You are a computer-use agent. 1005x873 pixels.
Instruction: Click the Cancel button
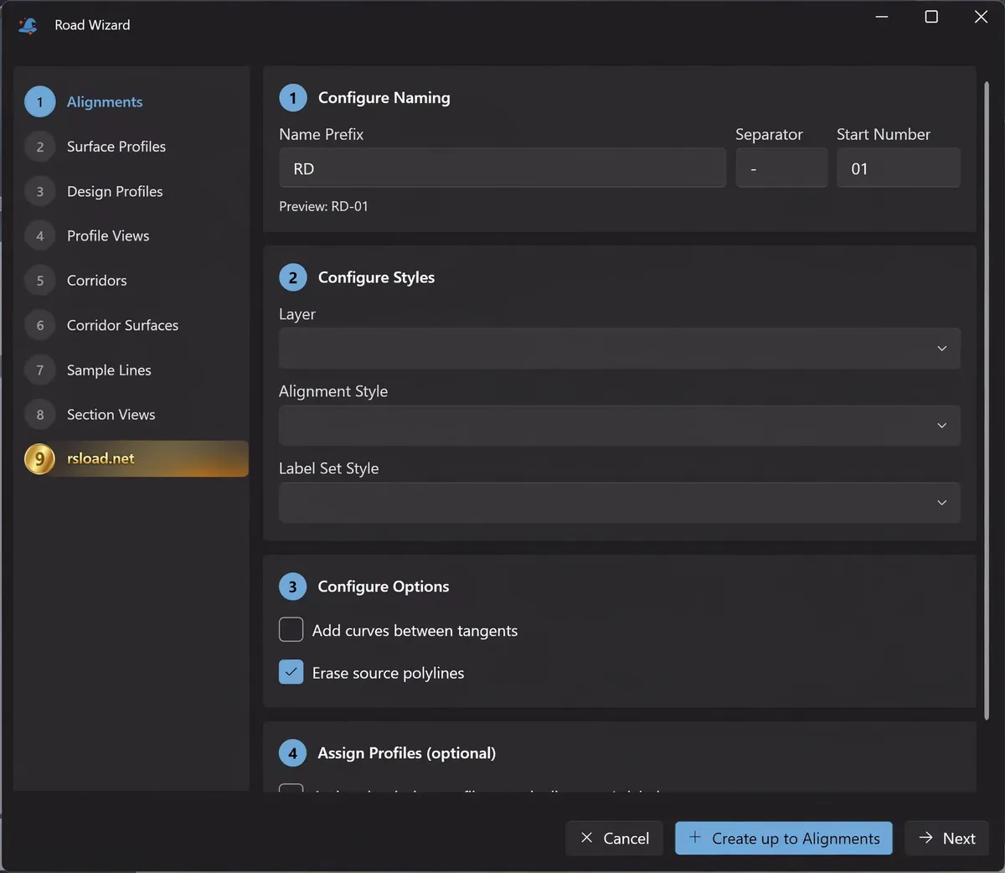click(614, 838)
